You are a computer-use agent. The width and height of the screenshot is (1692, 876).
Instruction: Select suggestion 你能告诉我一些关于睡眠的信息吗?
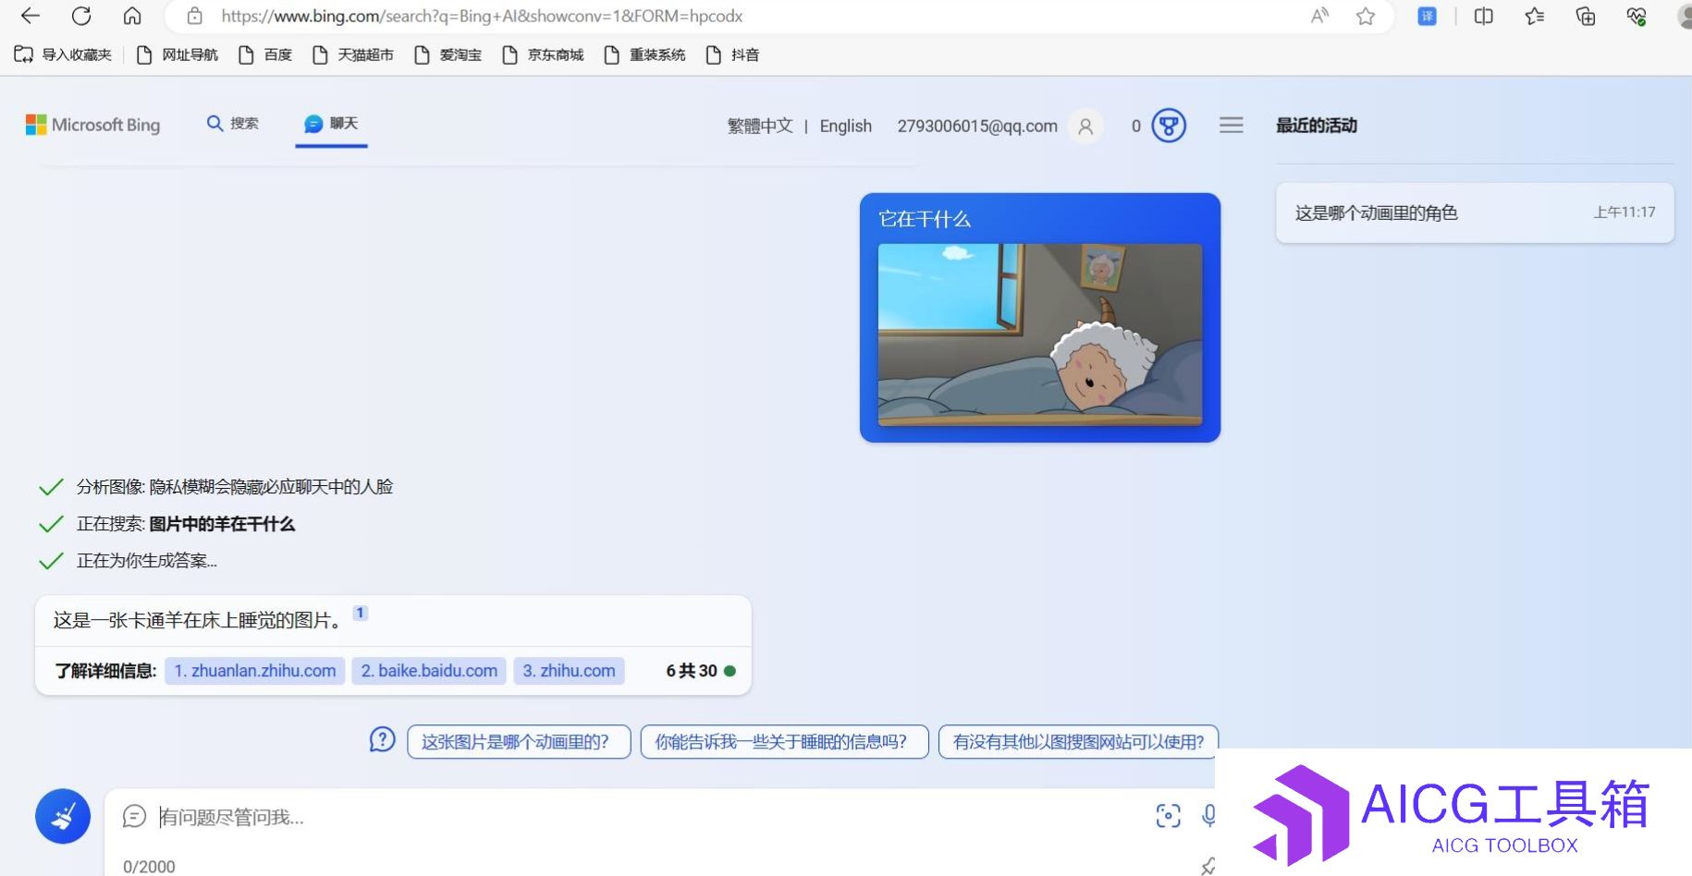click(x=784, y=741)
